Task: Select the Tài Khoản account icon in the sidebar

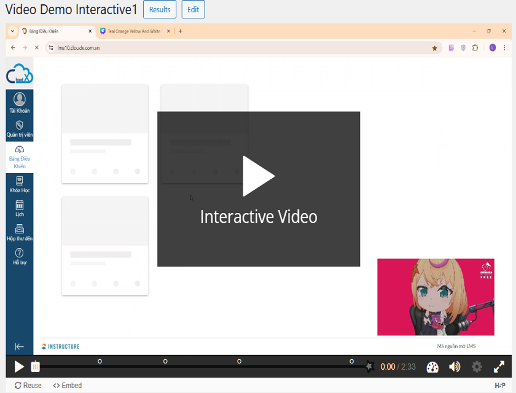Action: pos(20,103)
